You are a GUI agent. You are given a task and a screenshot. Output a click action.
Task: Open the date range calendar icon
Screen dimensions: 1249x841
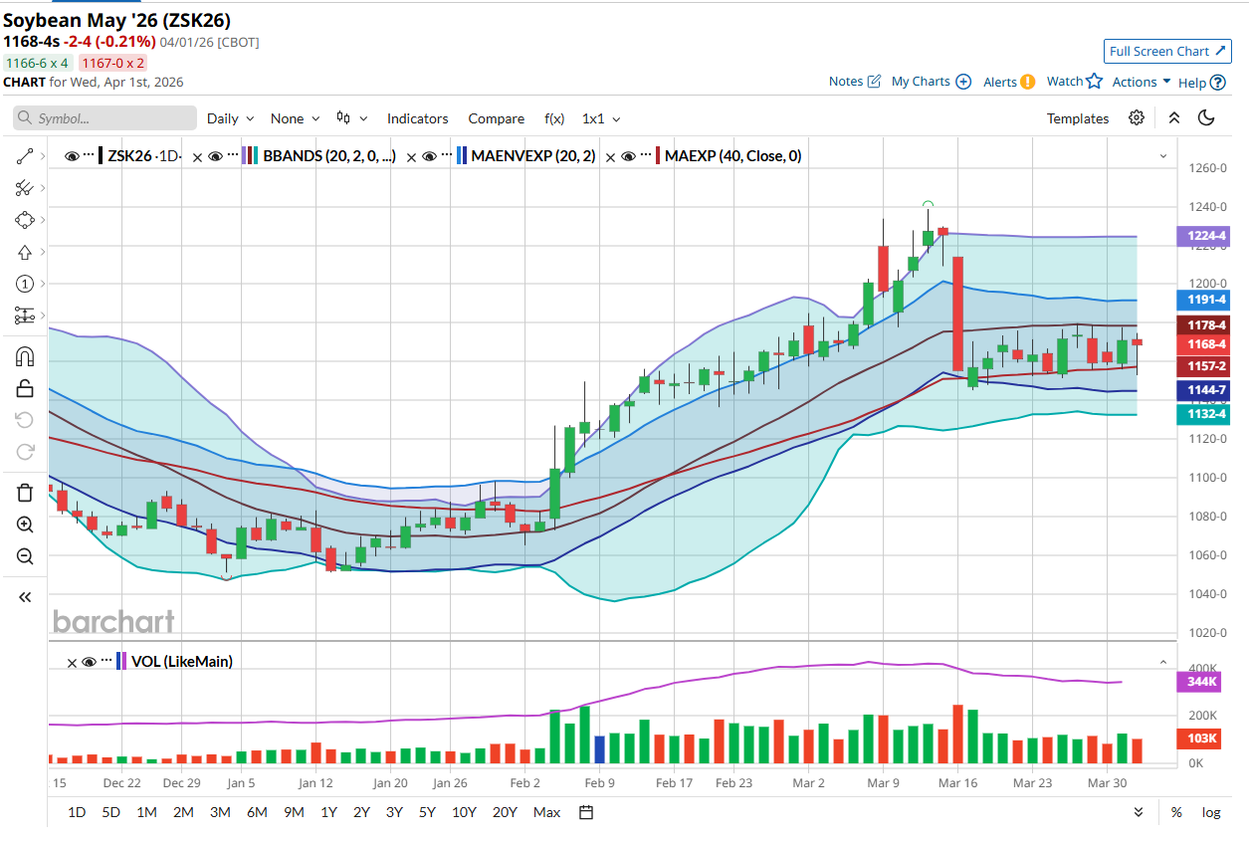point(586,812)
